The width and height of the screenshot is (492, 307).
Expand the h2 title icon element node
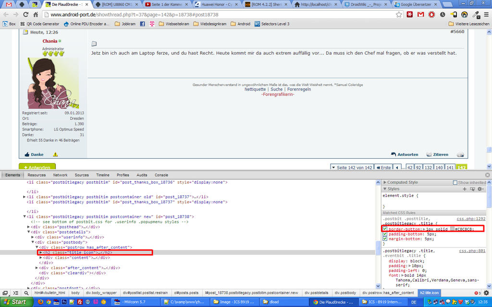point(41,252)
